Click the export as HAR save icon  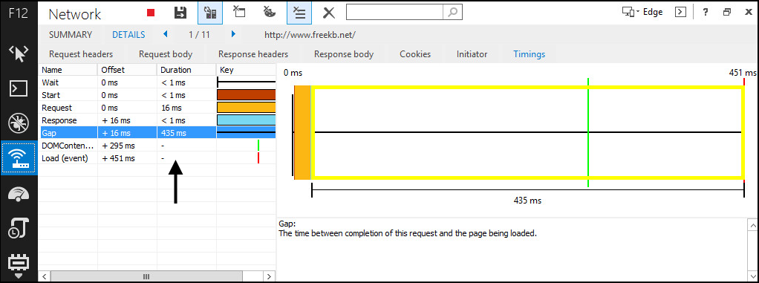click(x=180, y=13)
